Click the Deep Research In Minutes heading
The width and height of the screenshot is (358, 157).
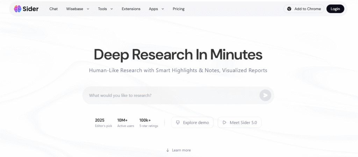pyautogui.click(x=178, y=55)
